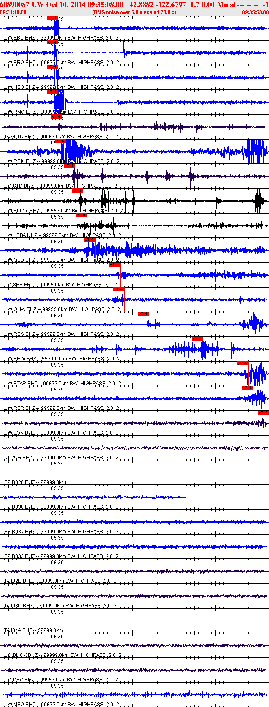Click red pick flag on UW.GHW trace

coord(119,289)
